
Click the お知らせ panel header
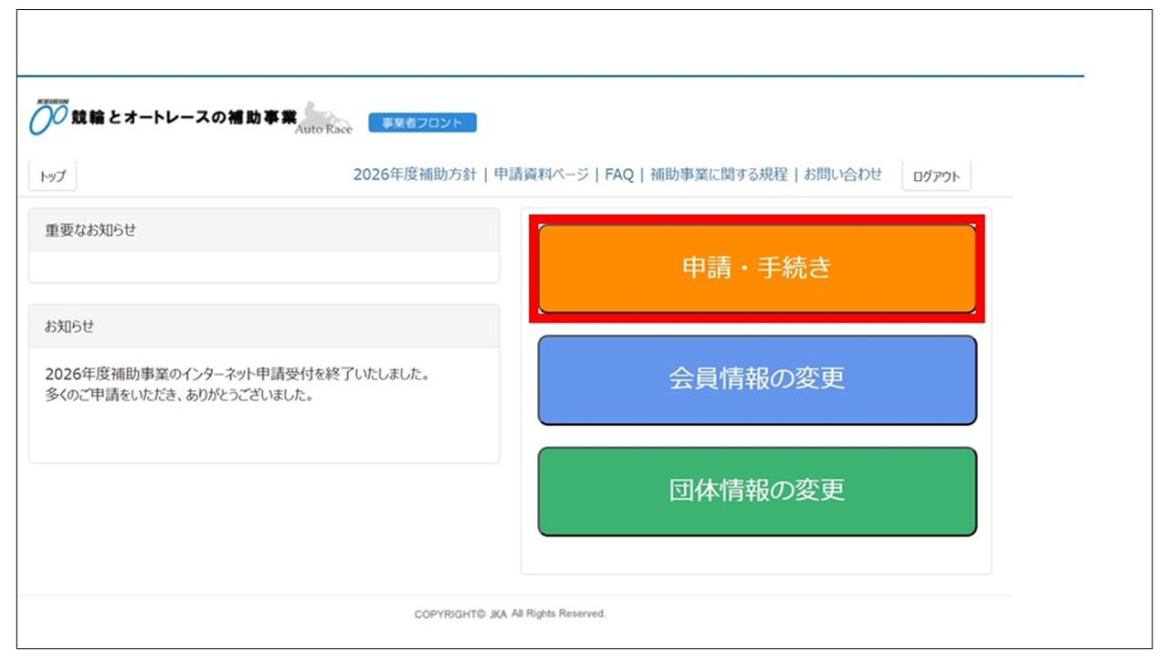point(264,326)
